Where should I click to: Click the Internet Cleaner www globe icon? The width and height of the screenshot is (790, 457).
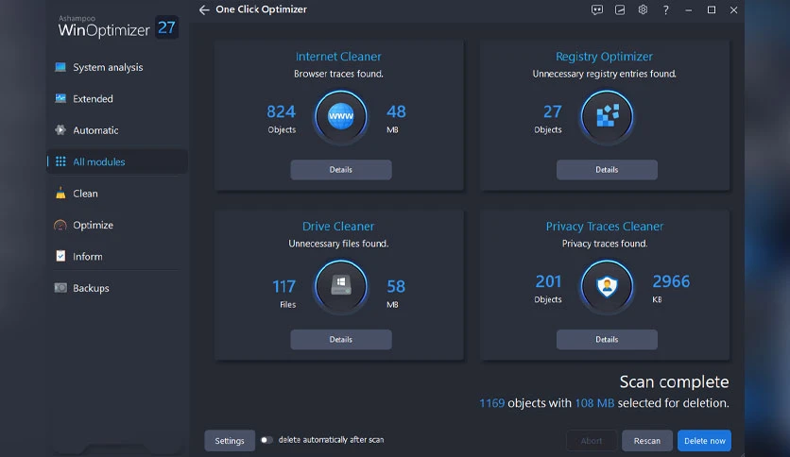click(340, 116)
